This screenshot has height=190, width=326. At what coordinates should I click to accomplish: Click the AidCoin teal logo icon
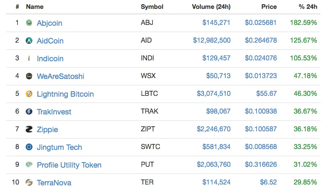29,41
